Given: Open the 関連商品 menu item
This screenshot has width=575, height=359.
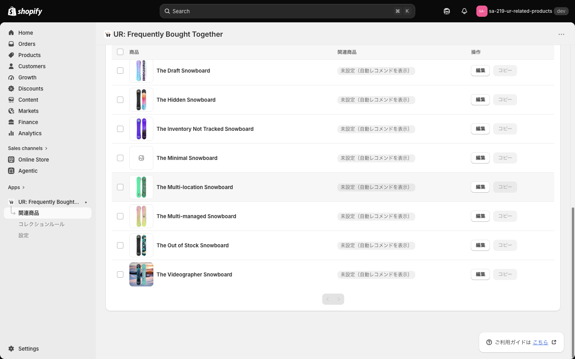Looking at the screenshot, I should click(x=48, y=213).
